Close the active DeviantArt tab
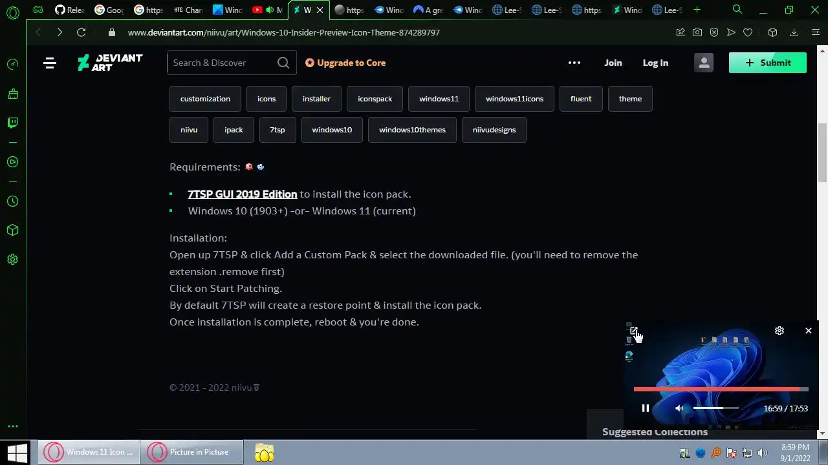828x465 pixels. pyautogui.click(x=320, y=10)
